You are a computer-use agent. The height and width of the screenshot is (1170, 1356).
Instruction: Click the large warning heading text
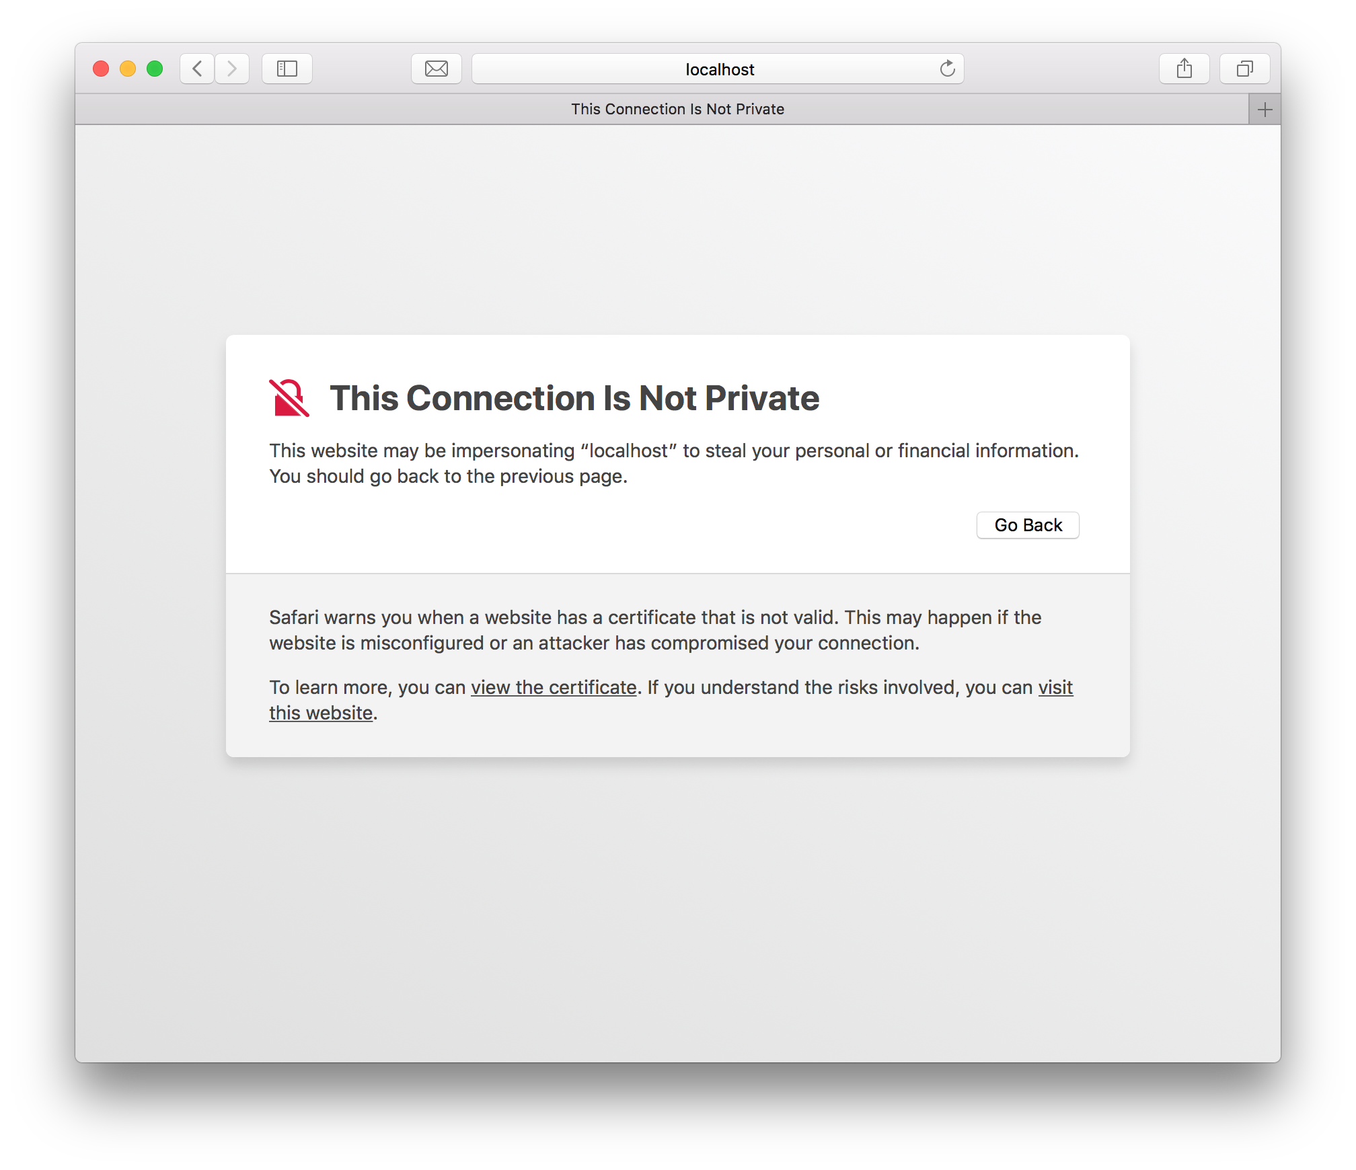(574, 398)
